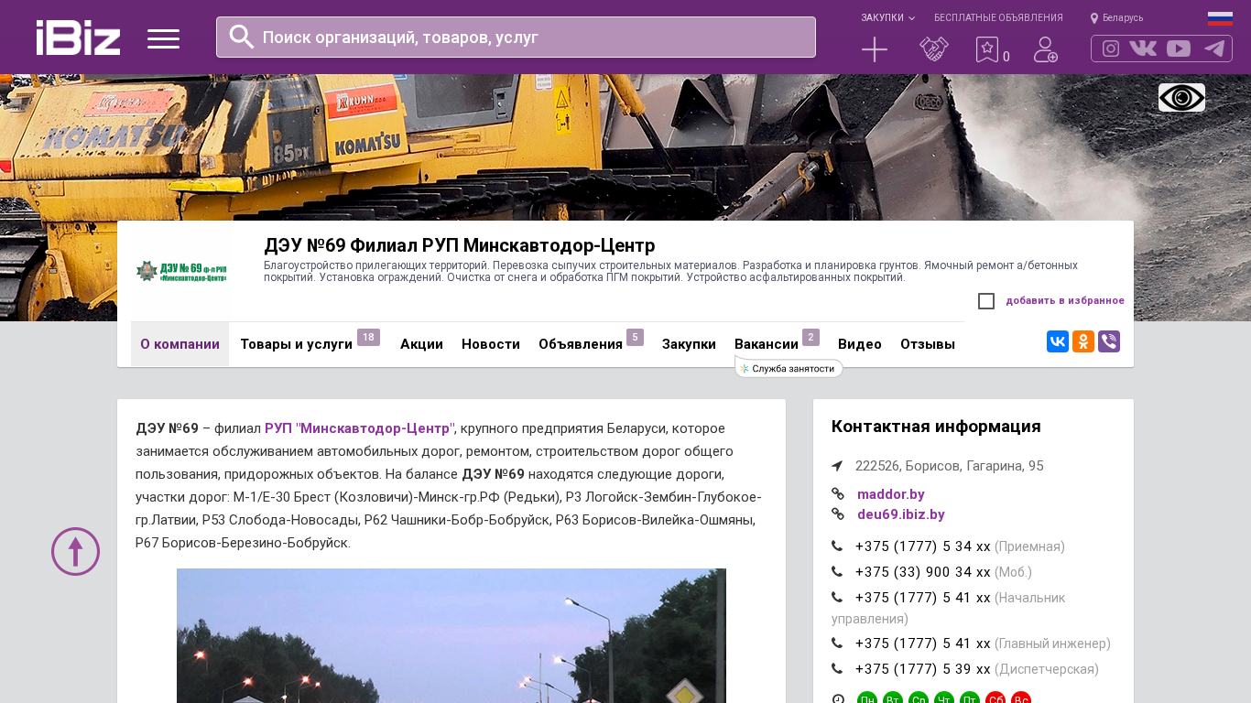Click the add-user registration icon
Screen dimensions: 1251x703
point(1046,49)
